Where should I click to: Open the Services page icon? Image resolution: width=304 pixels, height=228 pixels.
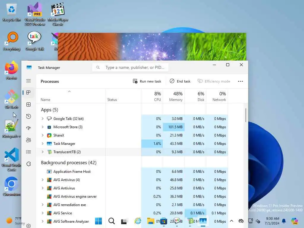click(x=28, y=164)
